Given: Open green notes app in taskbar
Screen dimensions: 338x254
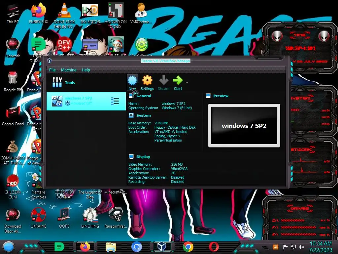Looking at the screenshot, I should [x=59, y=247].
